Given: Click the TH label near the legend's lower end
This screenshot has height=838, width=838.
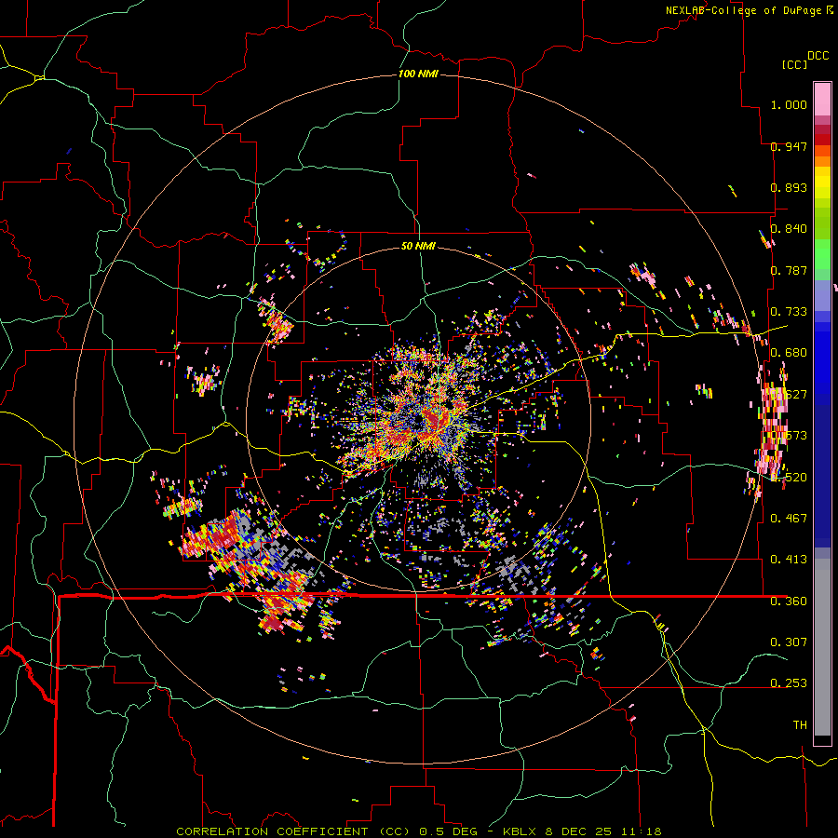Looking at the screenshot, I should [x=800, y=724].
